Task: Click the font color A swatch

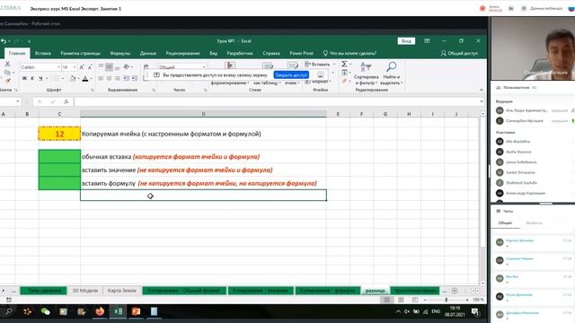Action: click(x=85, y=78)
